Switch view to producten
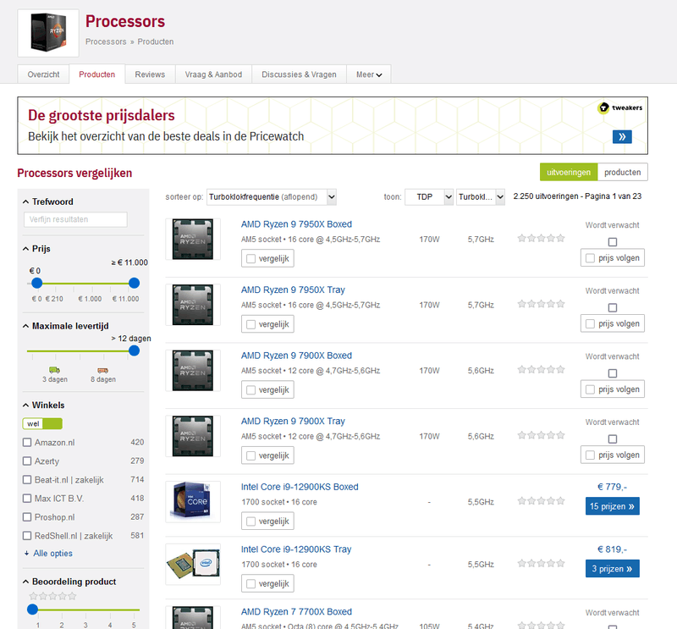The width and height of the screenshot is (677, 629). [623, 172]
